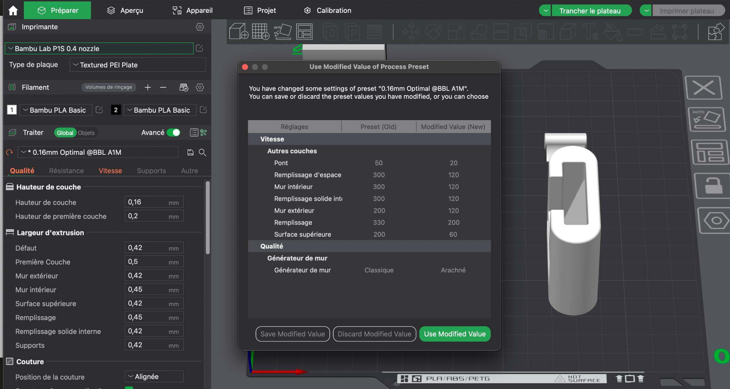Screen dimensions: 730x389
Task: Click the Hauteur de couche input field
Action: pos(154,202)
